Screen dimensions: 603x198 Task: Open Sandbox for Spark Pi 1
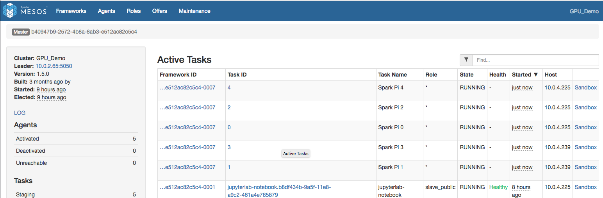(x=585, y=167)
